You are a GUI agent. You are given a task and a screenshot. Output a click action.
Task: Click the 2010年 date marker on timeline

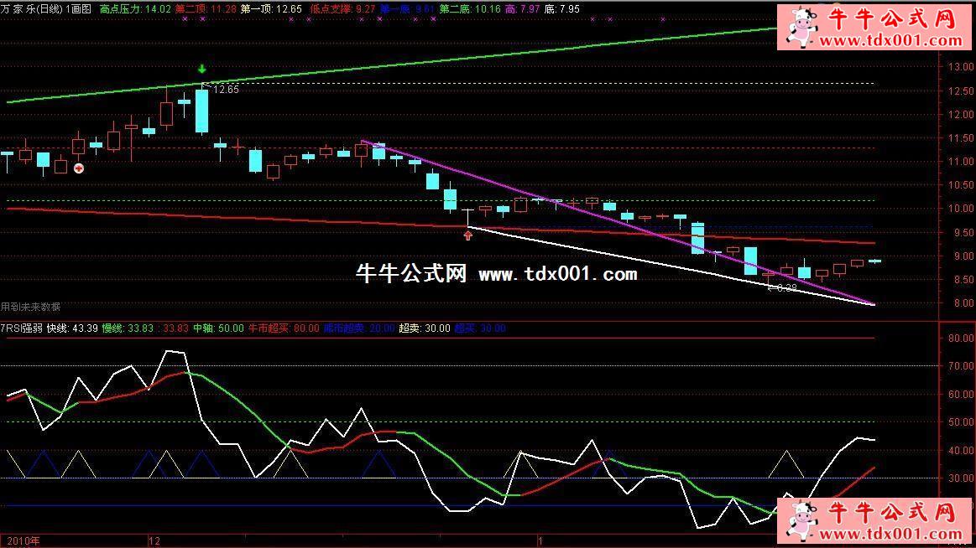pyautogui.click(x=20, y=540)
